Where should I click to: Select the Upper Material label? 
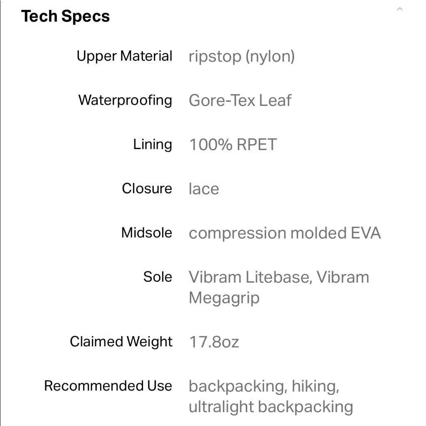click(x=124, y=56)
